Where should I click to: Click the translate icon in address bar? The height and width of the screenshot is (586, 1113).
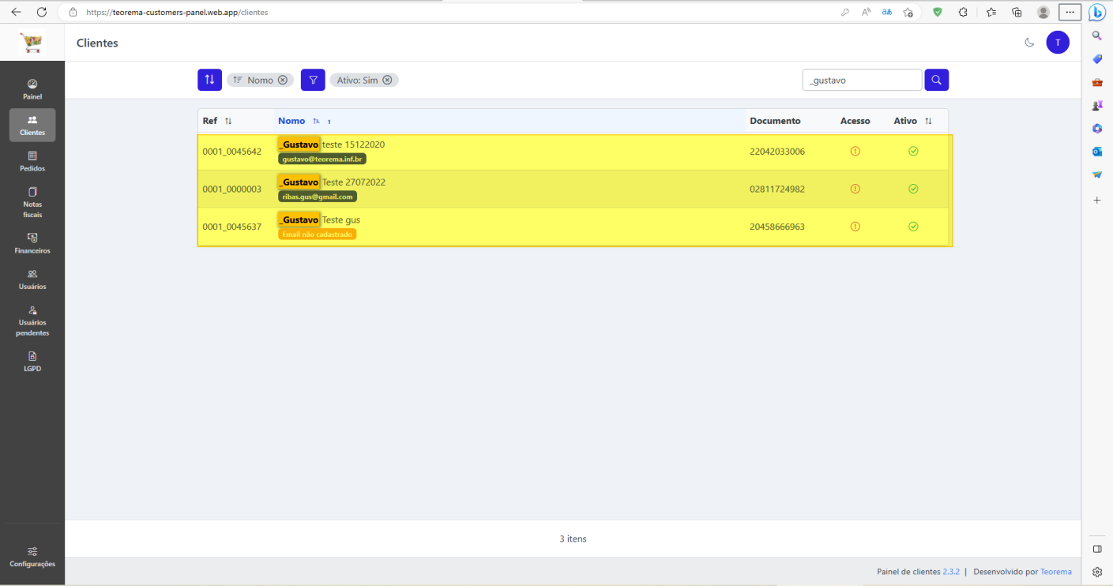click(x=886, y=13)
